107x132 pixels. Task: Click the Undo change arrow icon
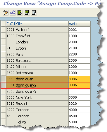(x=13, y=13)
